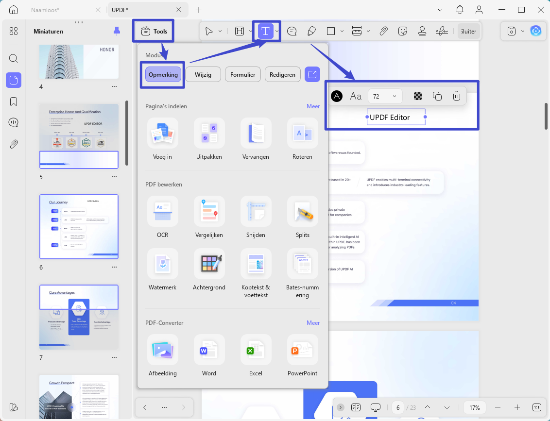This screenshot has height=421, width=550.
Task: Convert PDF to Word
Action: click(x=209, y=356)
